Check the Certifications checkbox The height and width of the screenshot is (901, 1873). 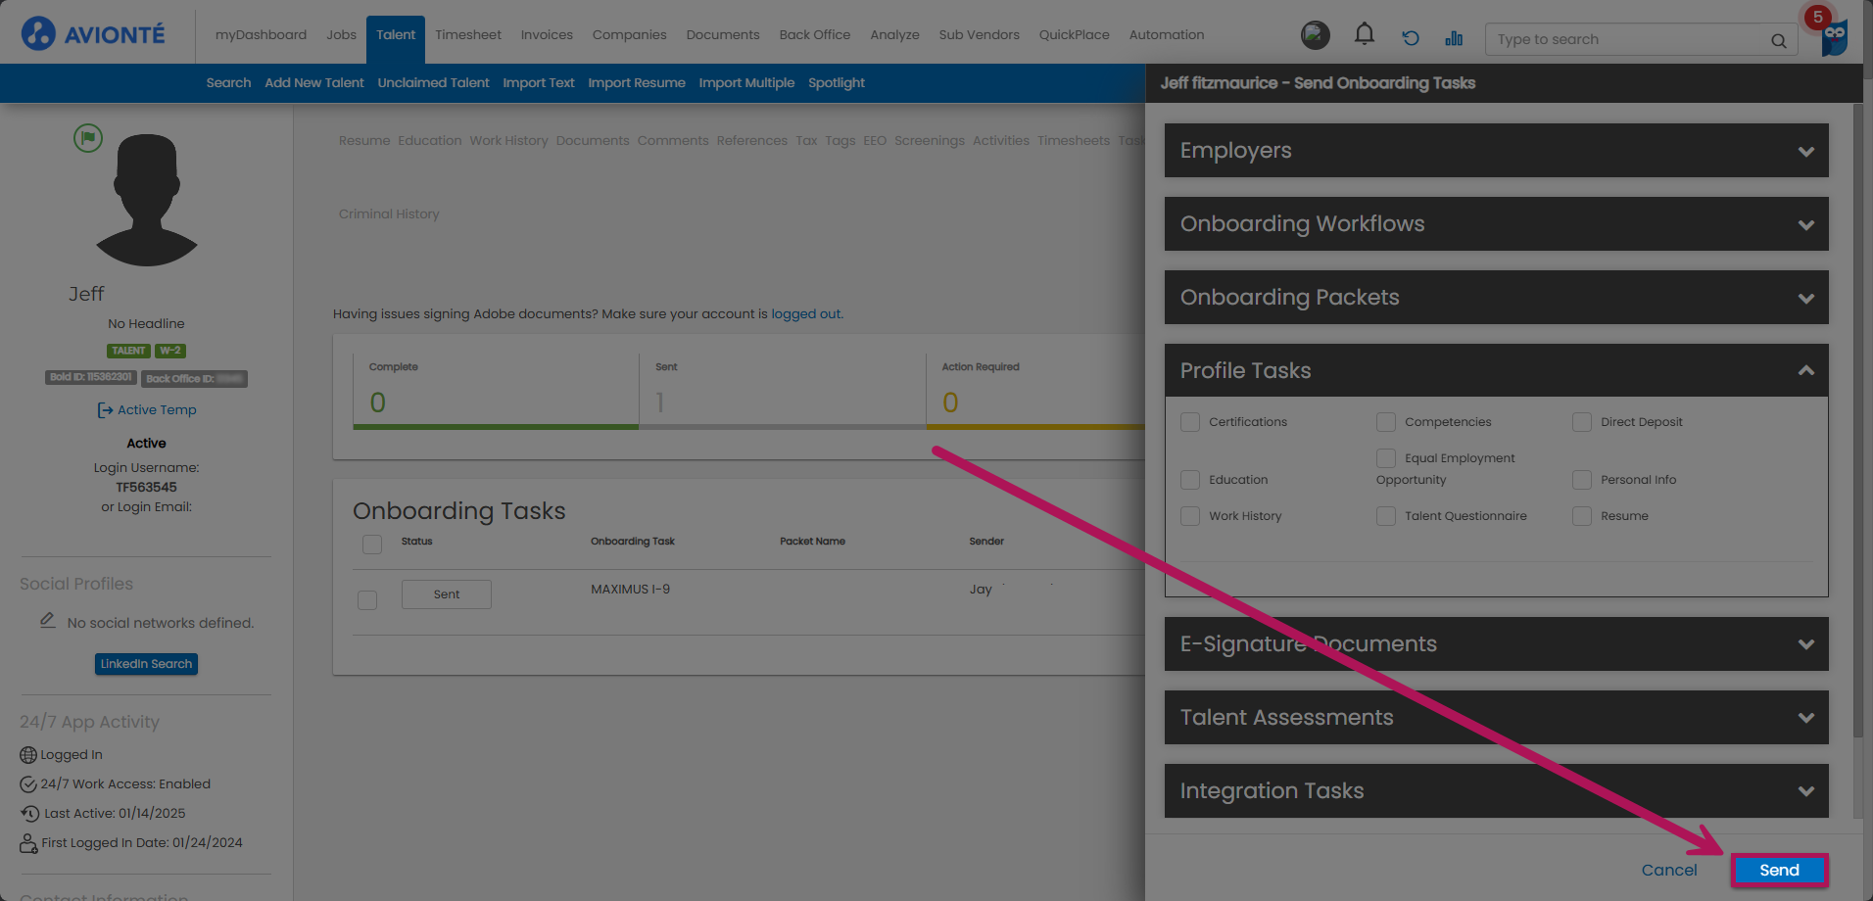point(1190,422)
